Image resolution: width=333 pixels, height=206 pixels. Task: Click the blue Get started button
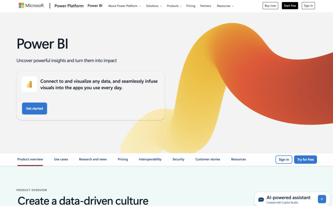tap(34, 108)
